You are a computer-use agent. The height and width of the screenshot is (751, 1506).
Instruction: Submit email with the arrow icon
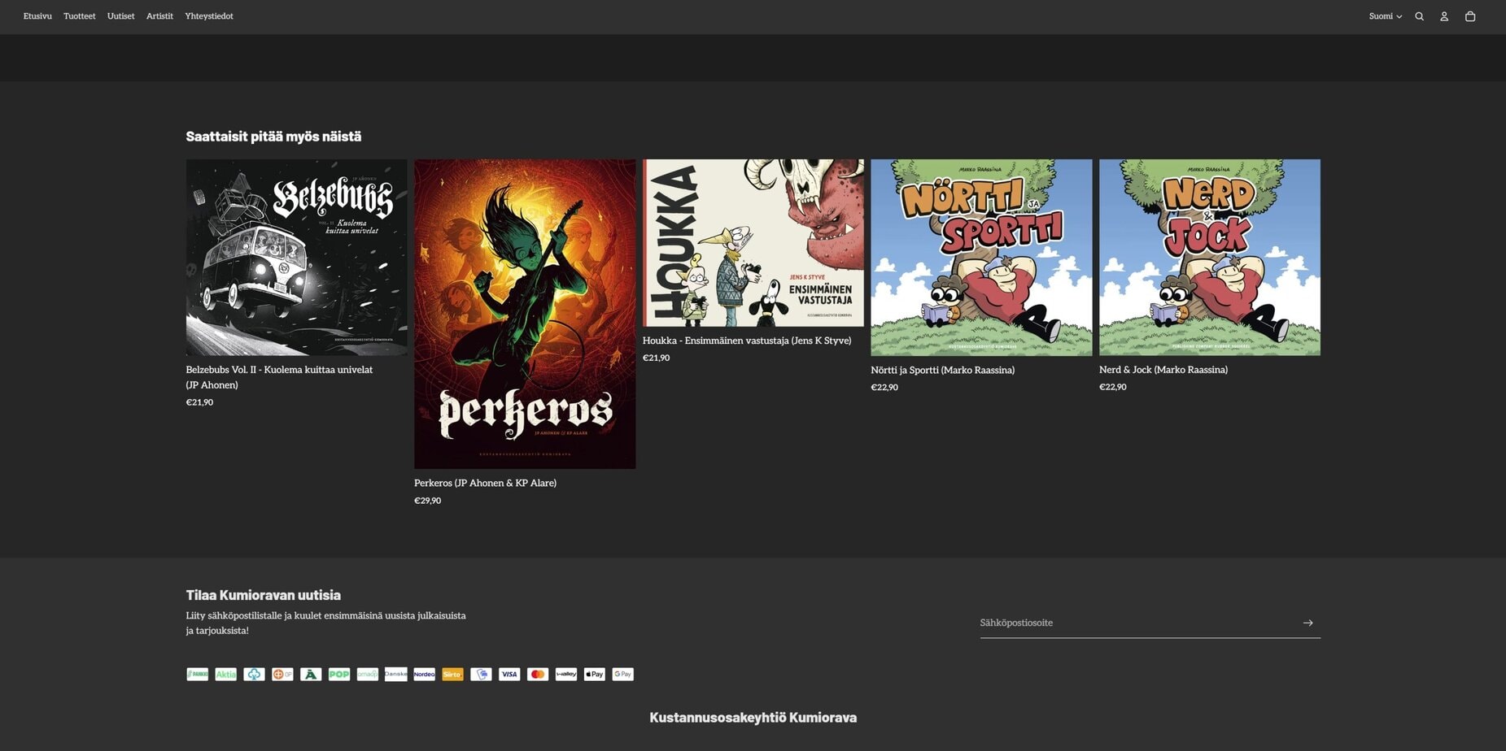(x=1307, y=623)
